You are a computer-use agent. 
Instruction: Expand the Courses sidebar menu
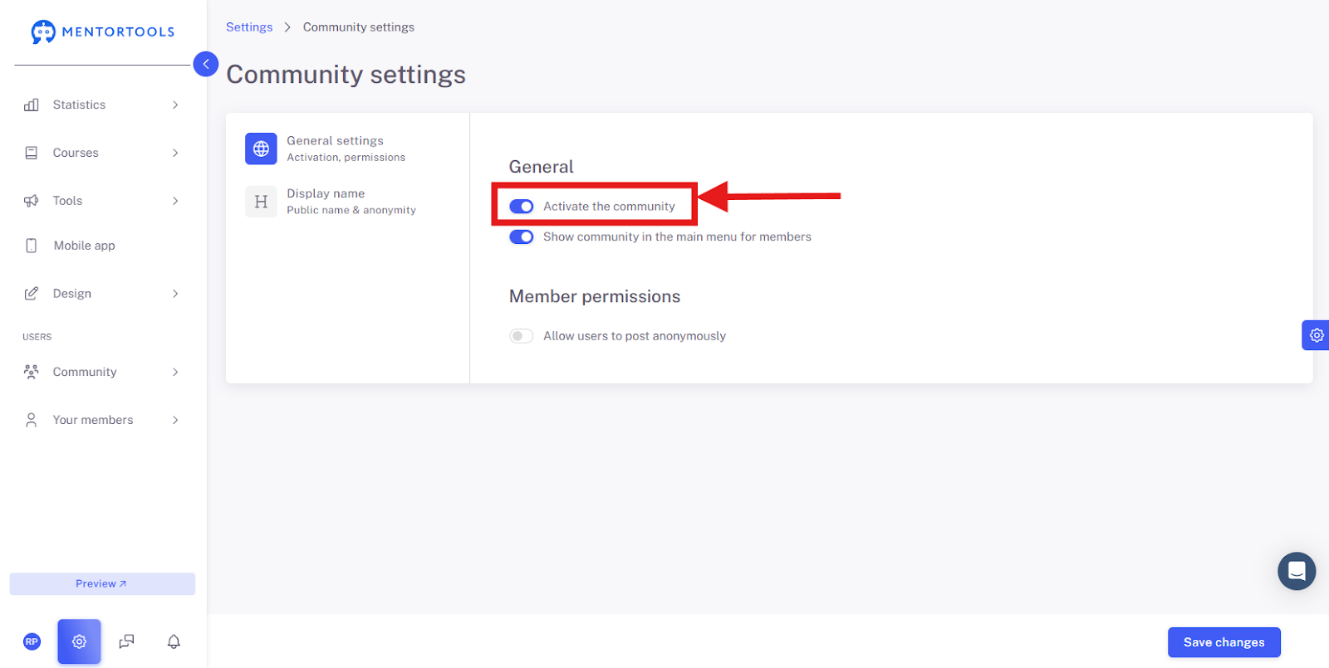pos(102,153)
